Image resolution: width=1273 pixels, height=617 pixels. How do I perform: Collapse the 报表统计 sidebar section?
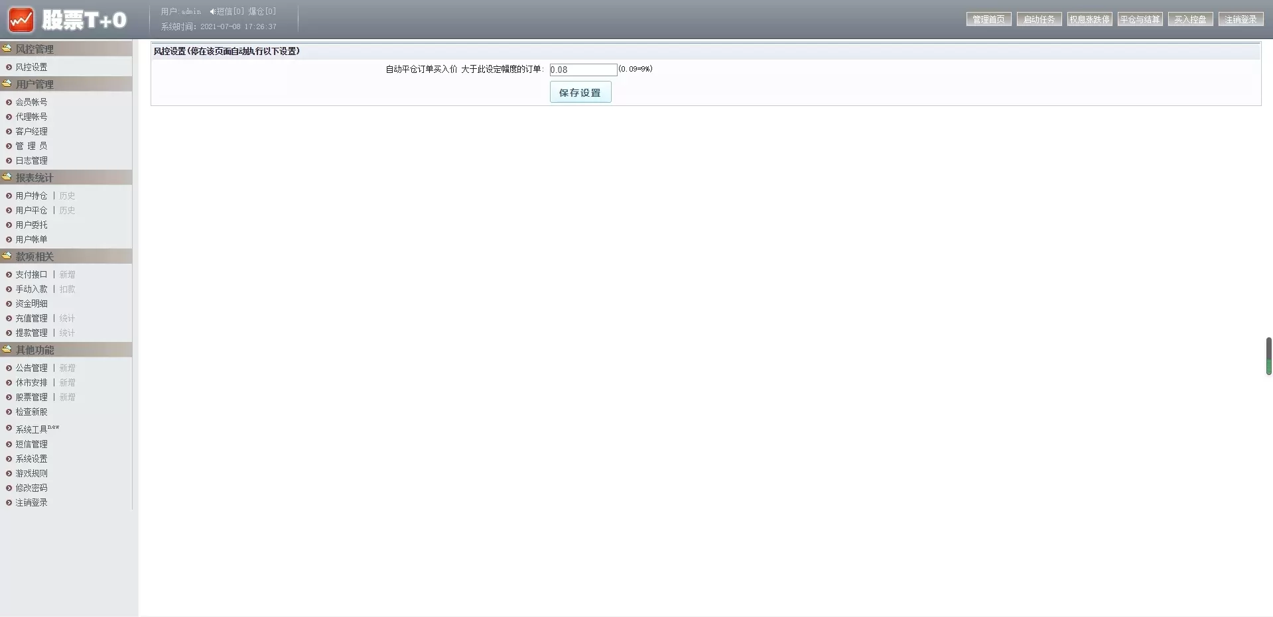click(34, 178)
